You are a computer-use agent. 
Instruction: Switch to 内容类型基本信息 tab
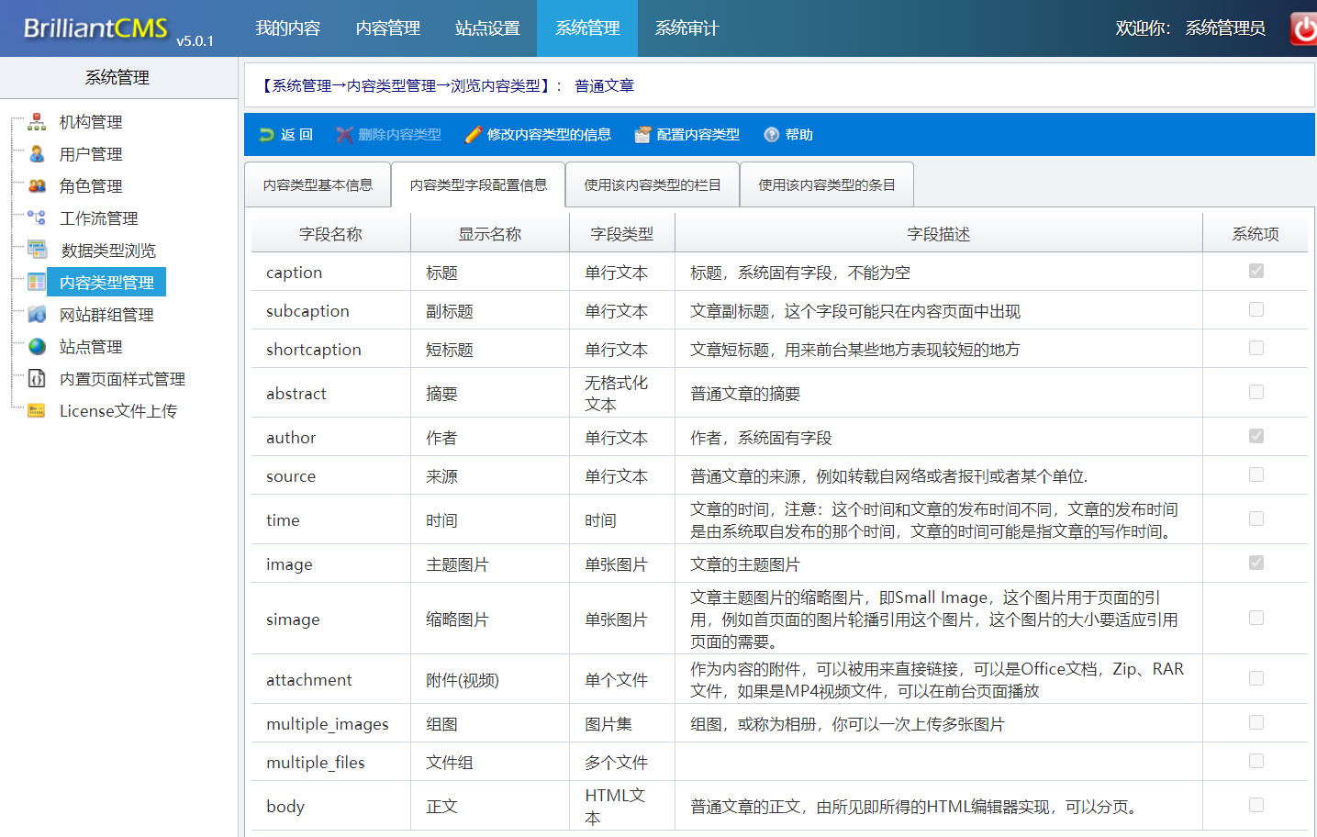tap(318, 185)
